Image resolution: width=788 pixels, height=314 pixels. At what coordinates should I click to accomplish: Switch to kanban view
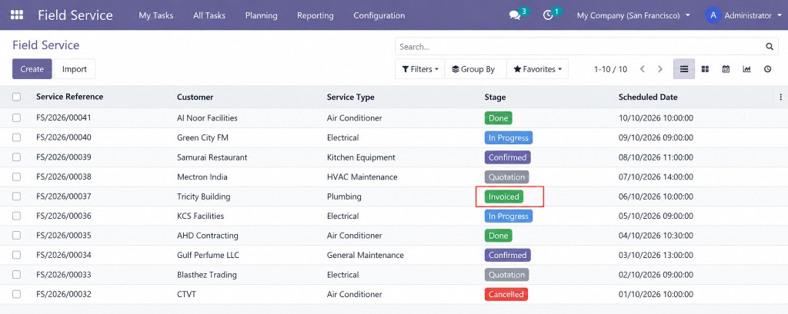(x=705, y=69)
